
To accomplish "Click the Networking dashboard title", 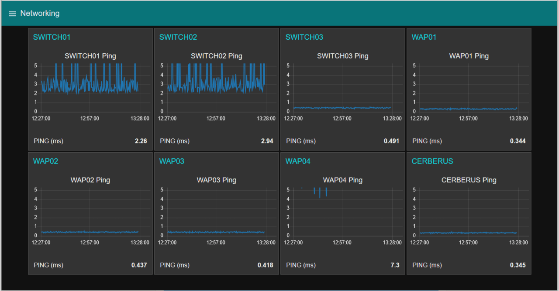I will [x=40, y=14].
